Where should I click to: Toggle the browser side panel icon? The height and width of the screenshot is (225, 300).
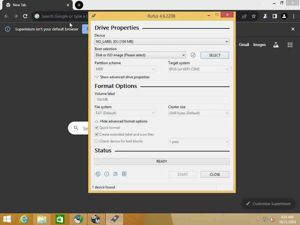click(x=275, y=16)
